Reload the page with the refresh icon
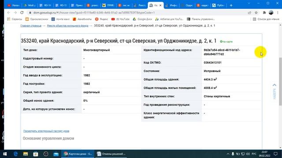Viewport: 282px width, 158px height. 22,13
